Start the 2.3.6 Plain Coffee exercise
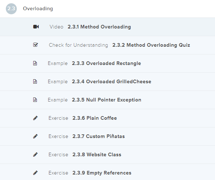 point(107,118)
